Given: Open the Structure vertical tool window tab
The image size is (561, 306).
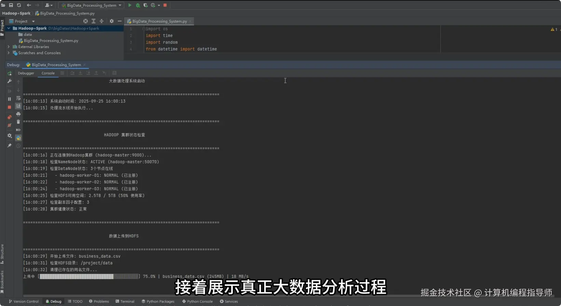Looking at the screenshot, I should (2, 254).
